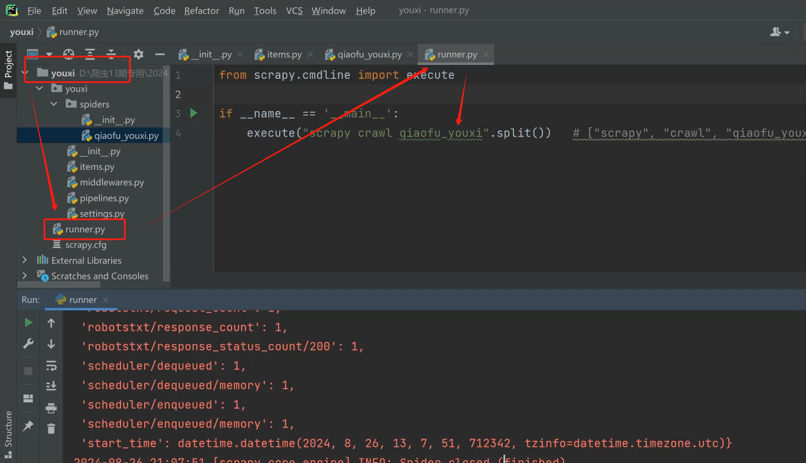Image resolution: width=806 pixels, height=463 pixels.
Task: Print the console output
Action: [x=51, y=408]
